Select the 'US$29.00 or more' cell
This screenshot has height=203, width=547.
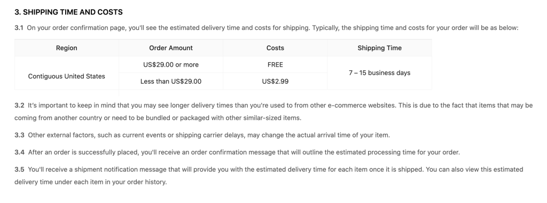[x=171, y=65]
